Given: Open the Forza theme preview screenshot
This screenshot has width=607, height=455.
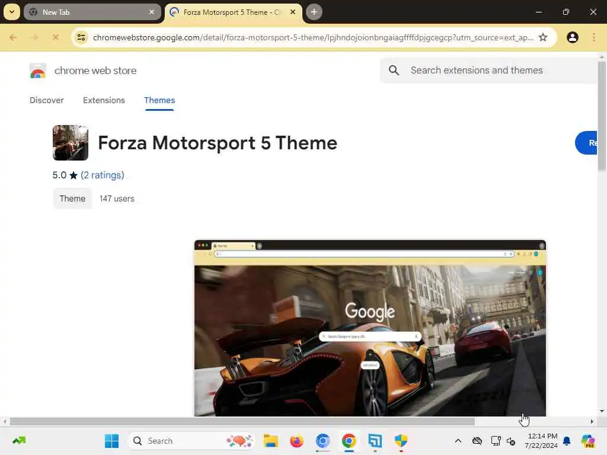Looking at the screenshot, I should click(x=370, y=328).
